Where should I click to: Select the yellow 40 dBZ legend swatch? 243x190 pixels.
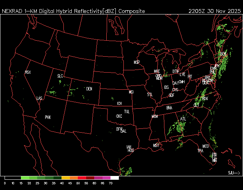65,178
